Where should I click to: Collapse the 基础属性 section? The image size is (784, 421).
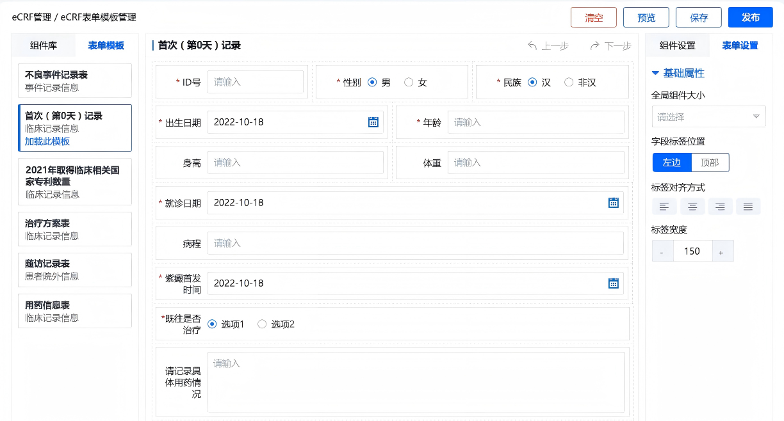pos(656,73)
